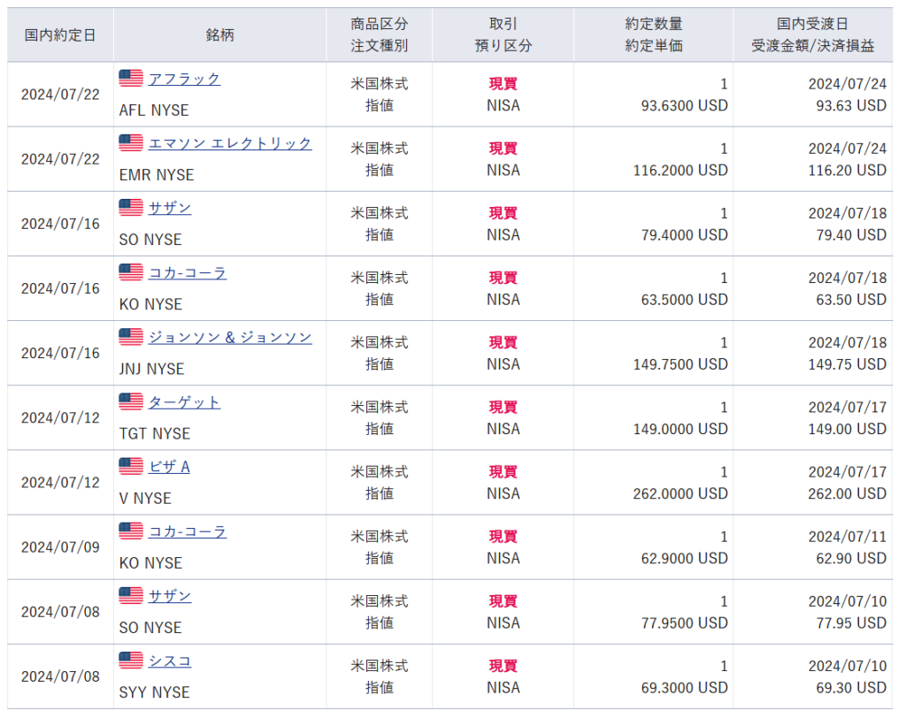Open the アフラック stock link
This screenshot has height=718, width=906.
tap(184, 79)
